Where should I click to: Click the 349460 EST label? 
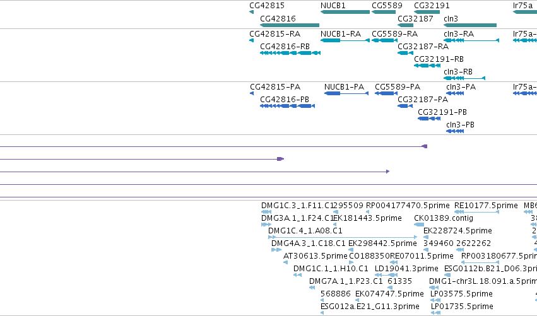click(439, 243)
